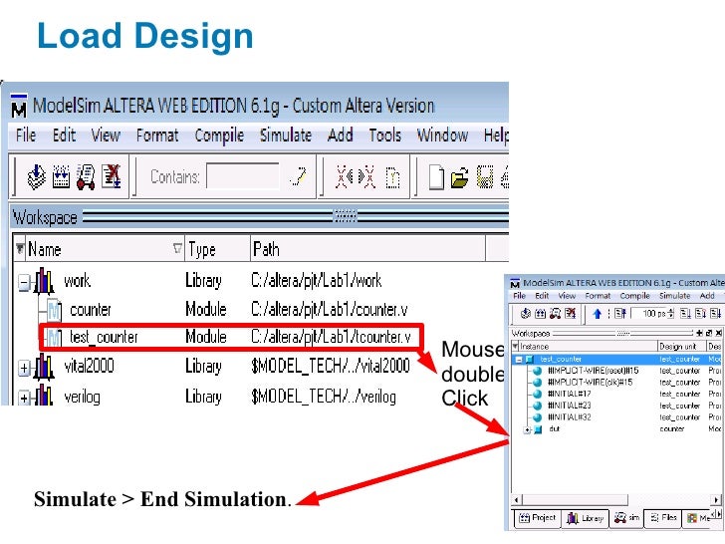Click the counter module M icon
Viewport: 725px width, 544px height.
pyautogui.click(x=54, y=310)
